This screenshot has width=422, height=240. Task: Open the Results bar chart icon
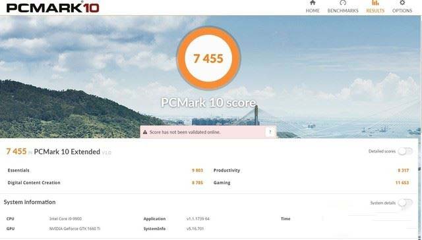point(375,3)
